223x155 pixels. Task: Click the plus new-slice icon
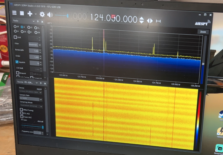coord(30,14)
